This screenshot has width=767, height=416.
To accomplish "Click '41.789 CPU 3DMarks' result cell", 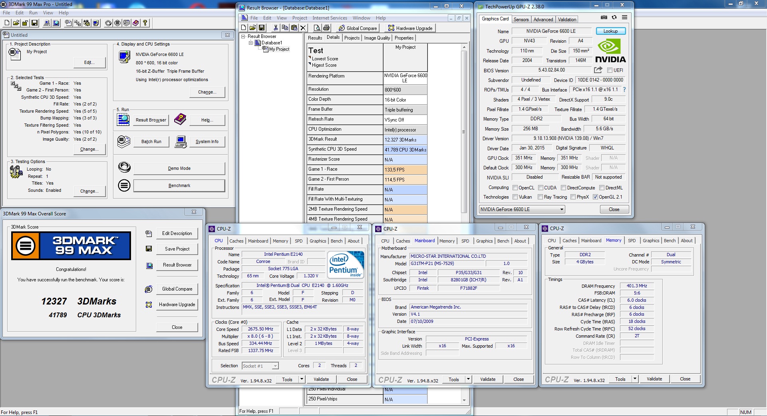I will click(405, 150).
